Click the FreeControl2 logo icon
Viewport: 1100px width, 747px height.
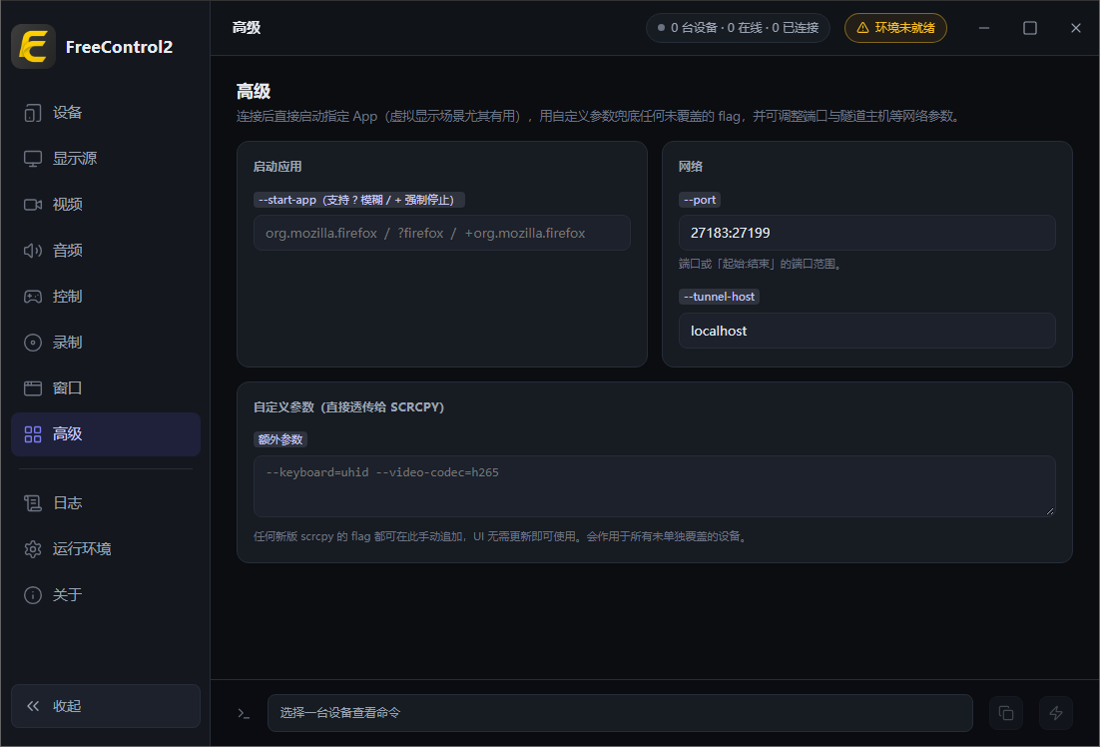[x=33, y=46]
